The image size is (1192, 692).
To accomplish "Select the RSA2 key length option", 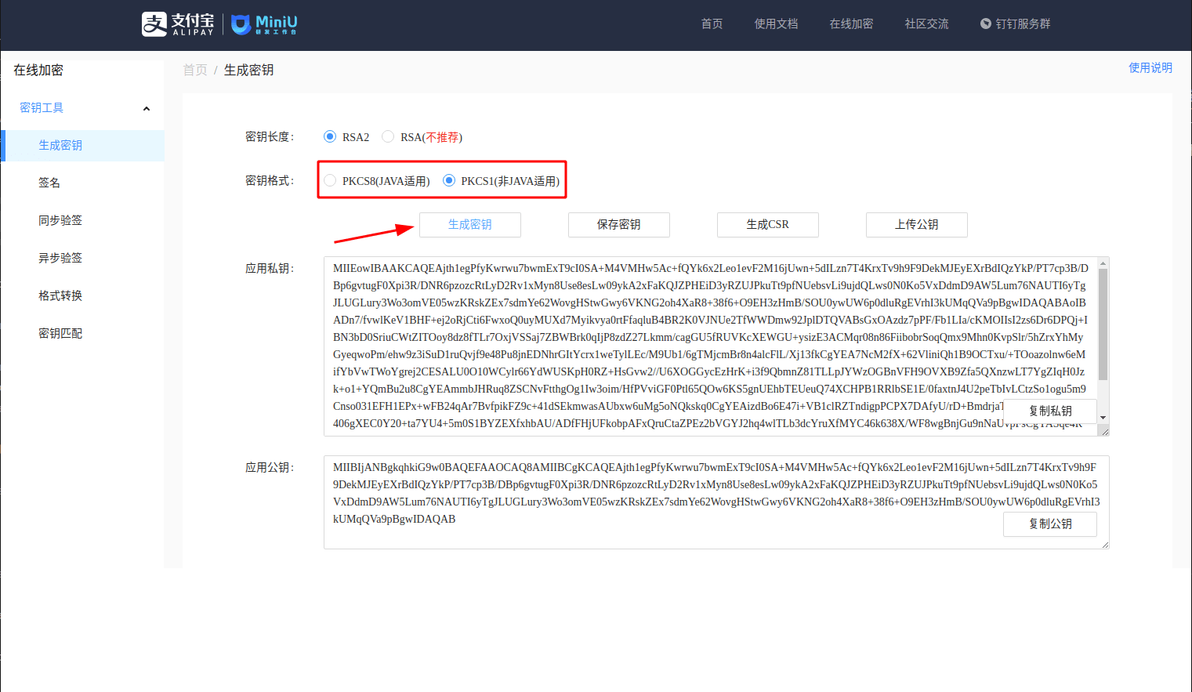I will pyautogui.click(x=329, y=136).
